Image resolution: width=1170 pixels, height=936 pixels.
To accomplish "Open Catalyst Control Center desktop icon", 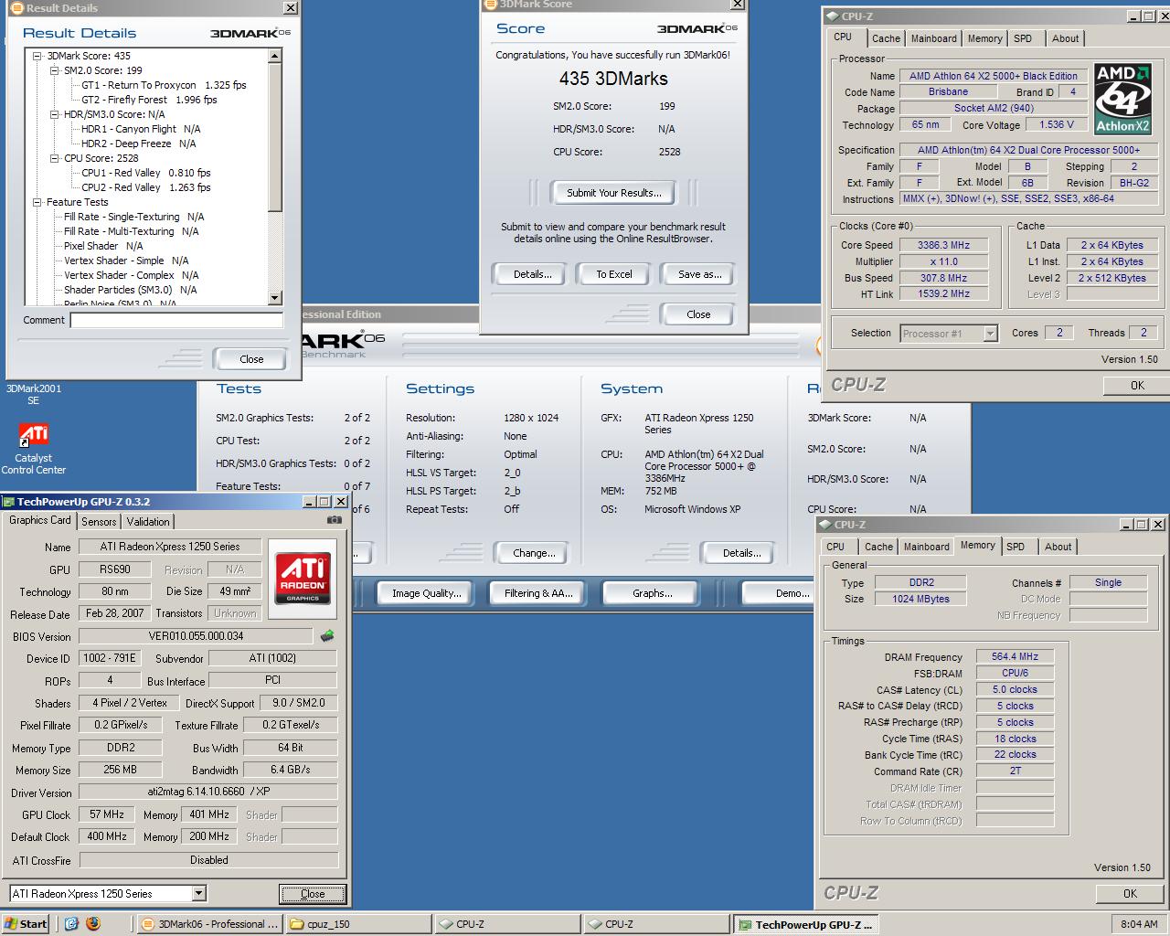I will click(x=34, y=448).
